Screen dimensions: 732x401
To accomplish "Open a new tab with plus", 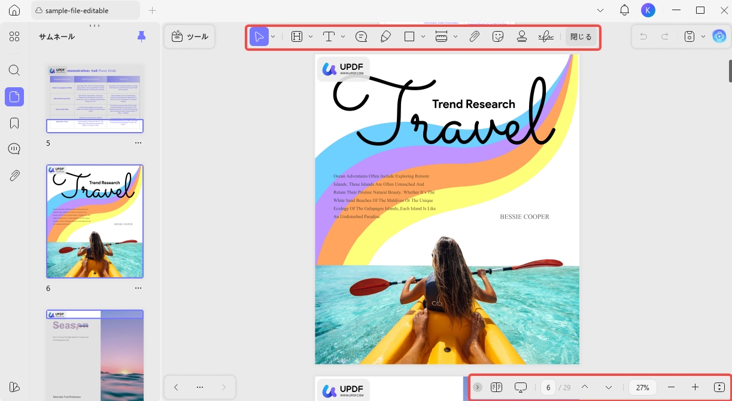I will 152,10.
